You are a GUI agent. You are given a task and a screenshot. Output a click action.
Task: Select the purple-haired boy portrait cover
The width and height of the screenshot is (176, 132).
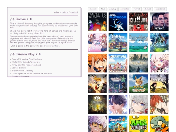[118, 104]
